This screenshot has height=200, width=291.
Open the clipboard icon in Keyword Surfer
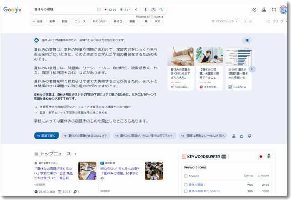[269, 157]
